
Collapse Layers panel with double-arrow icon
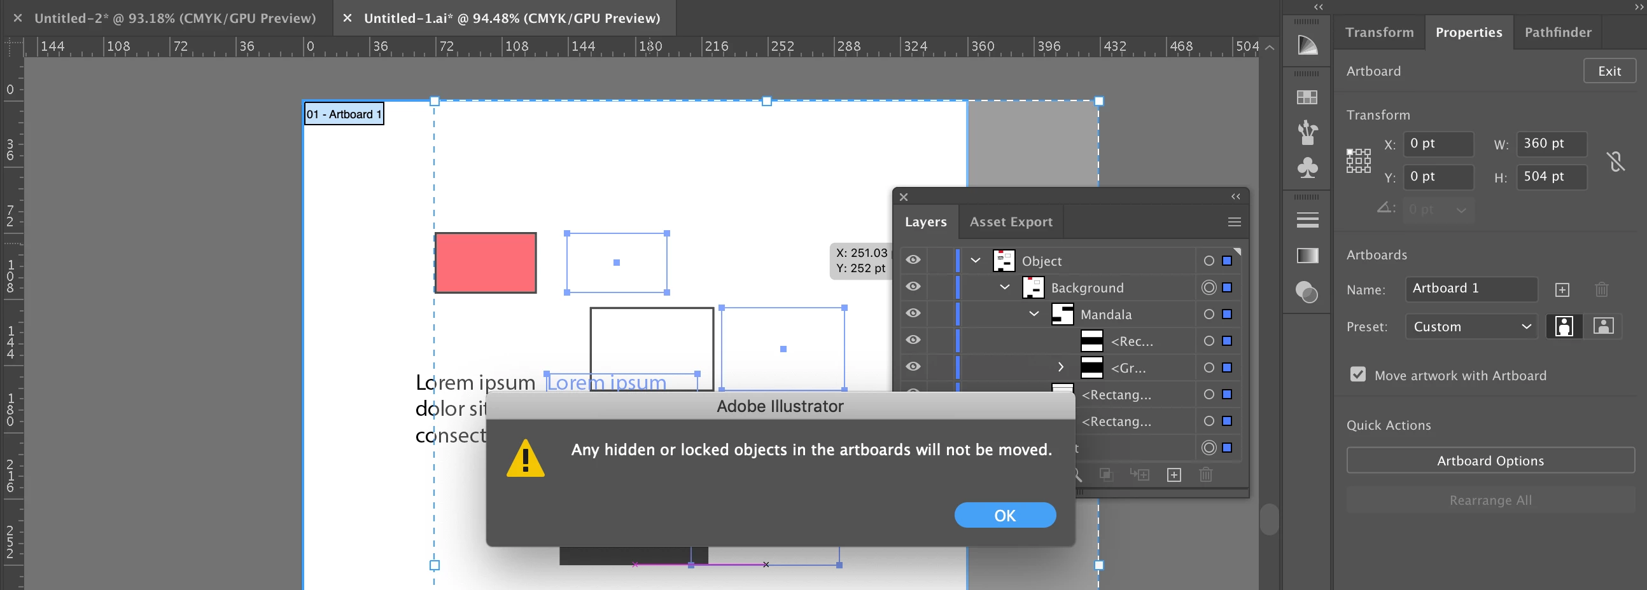click(1236, 196)
